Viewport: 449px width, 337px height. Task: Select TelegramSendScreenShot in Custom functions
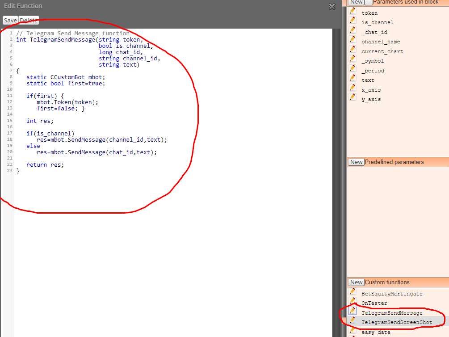click(x=397, y=322)
